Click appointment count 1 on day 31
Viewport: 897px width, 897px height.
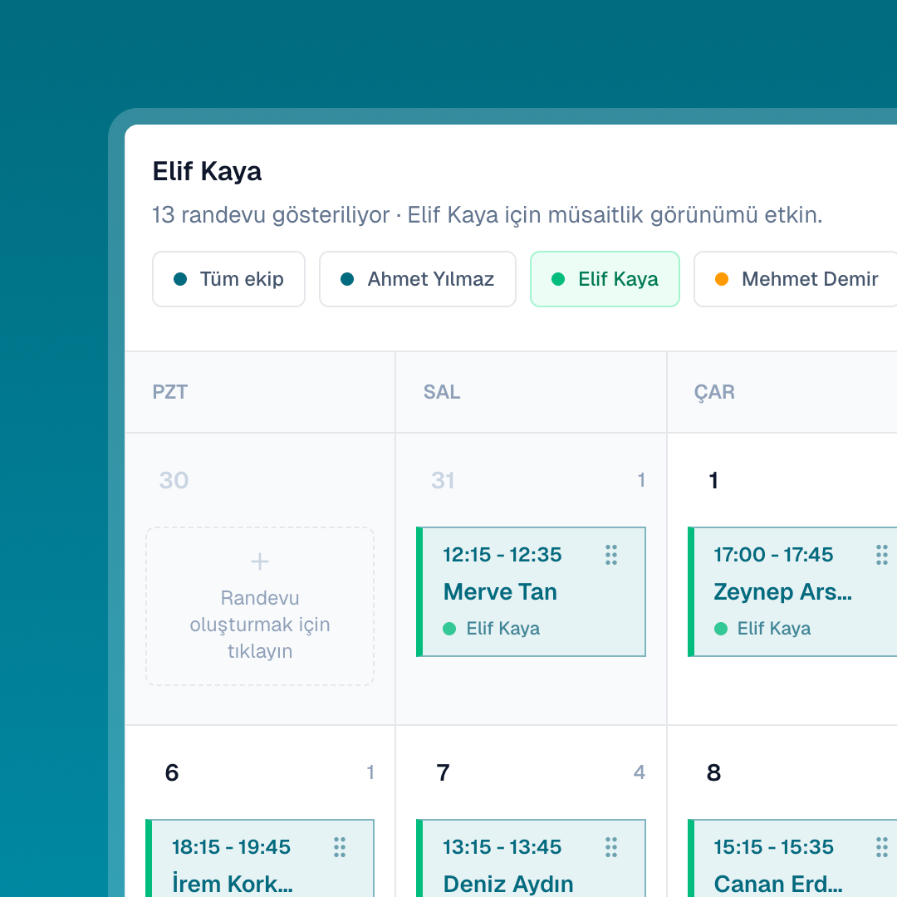(641, 480)
